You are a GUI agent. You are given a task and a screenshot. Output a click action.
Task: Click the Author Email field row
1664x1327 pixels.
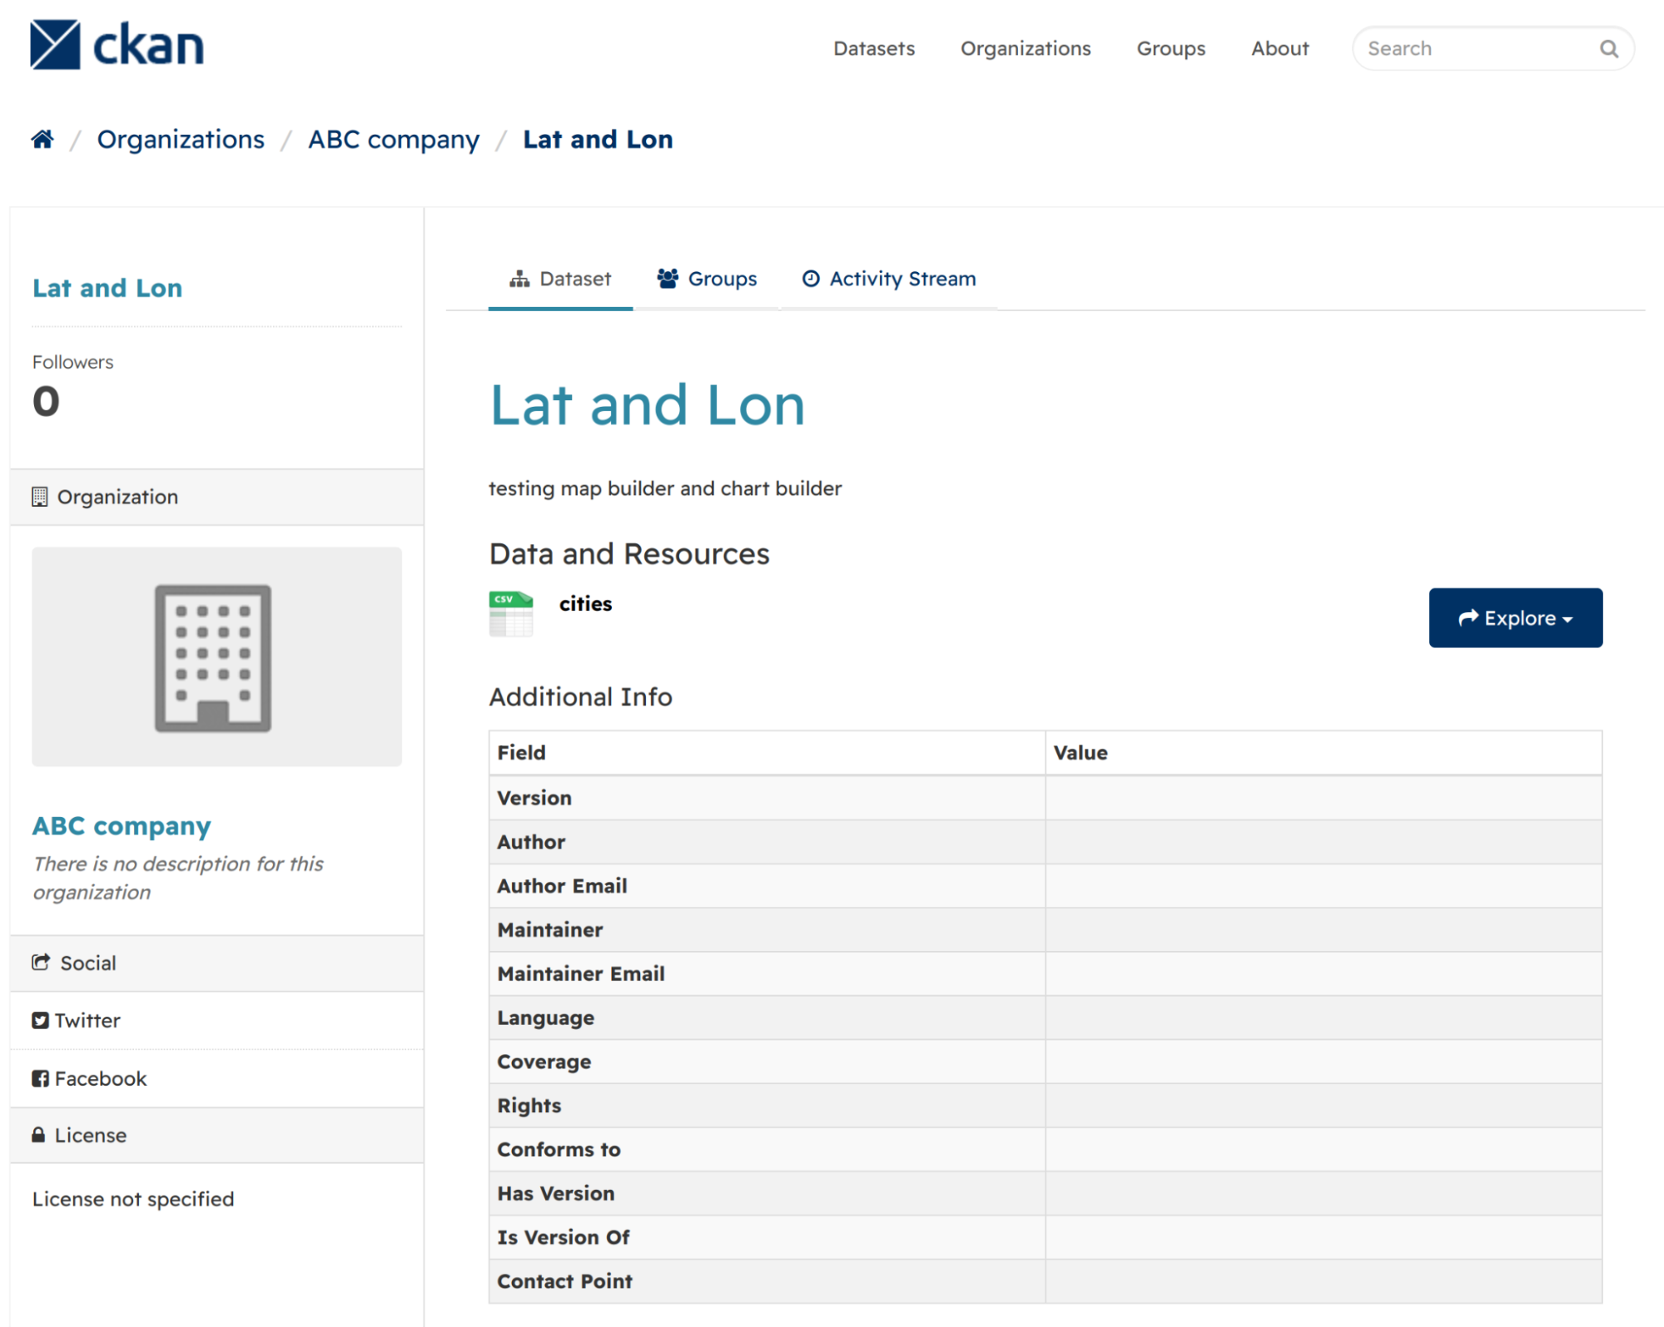coord(1045,886)
